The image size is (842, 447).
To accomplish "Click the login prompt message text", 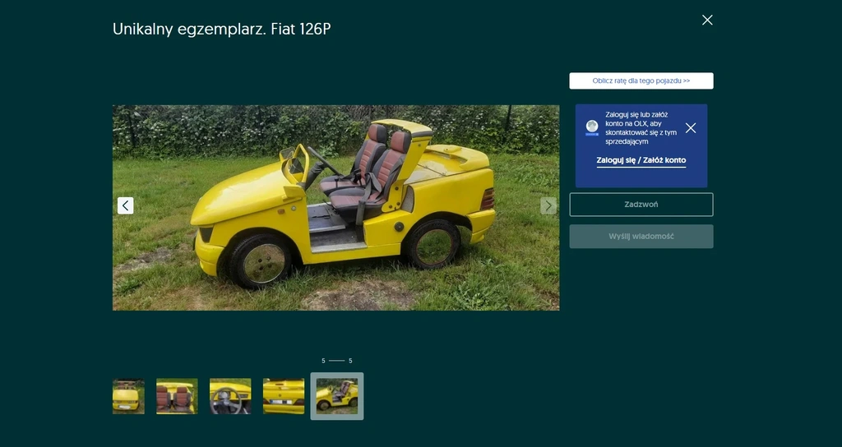I will point(641,128).
